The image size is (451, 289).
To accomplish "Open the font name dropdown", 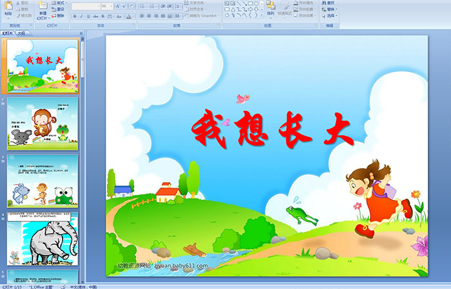I will 99,6.
